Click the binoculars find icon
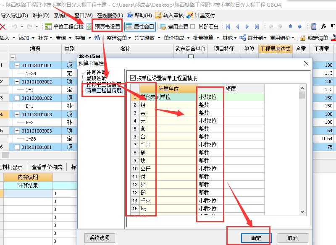This screenshot has width=336, height=245. [97, 38]
